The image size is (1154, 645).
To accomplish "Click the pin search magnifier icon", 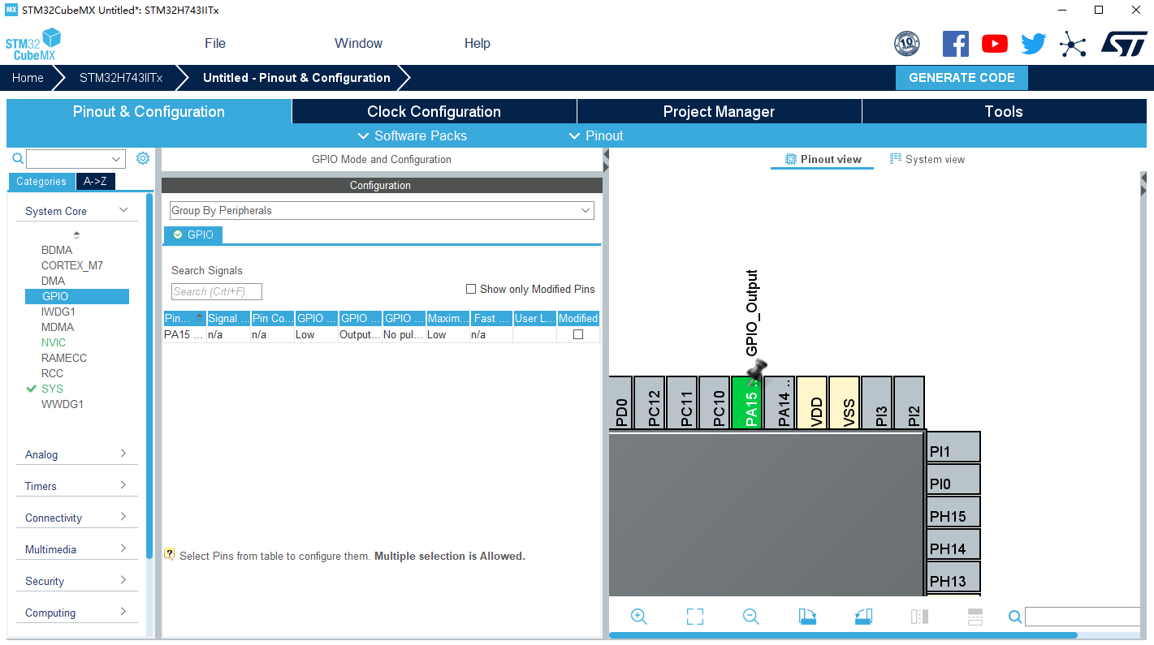I will click(x=1015, y=617).
